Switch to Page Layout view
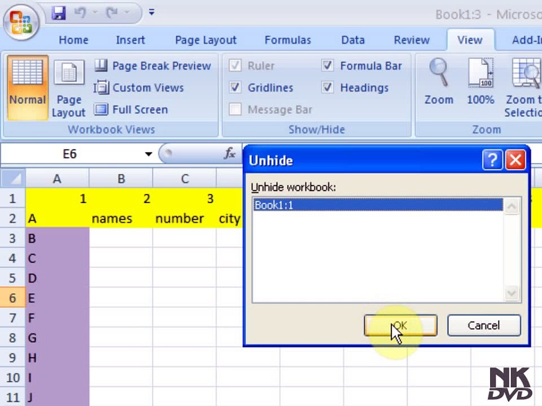This screenshot has width=542, height=406. coord(68,88)
